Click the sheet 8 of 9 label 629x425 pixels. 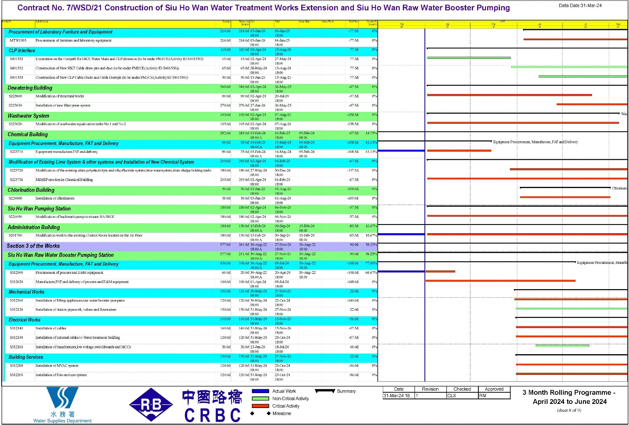pyautogui.click(x=569, y=411)
